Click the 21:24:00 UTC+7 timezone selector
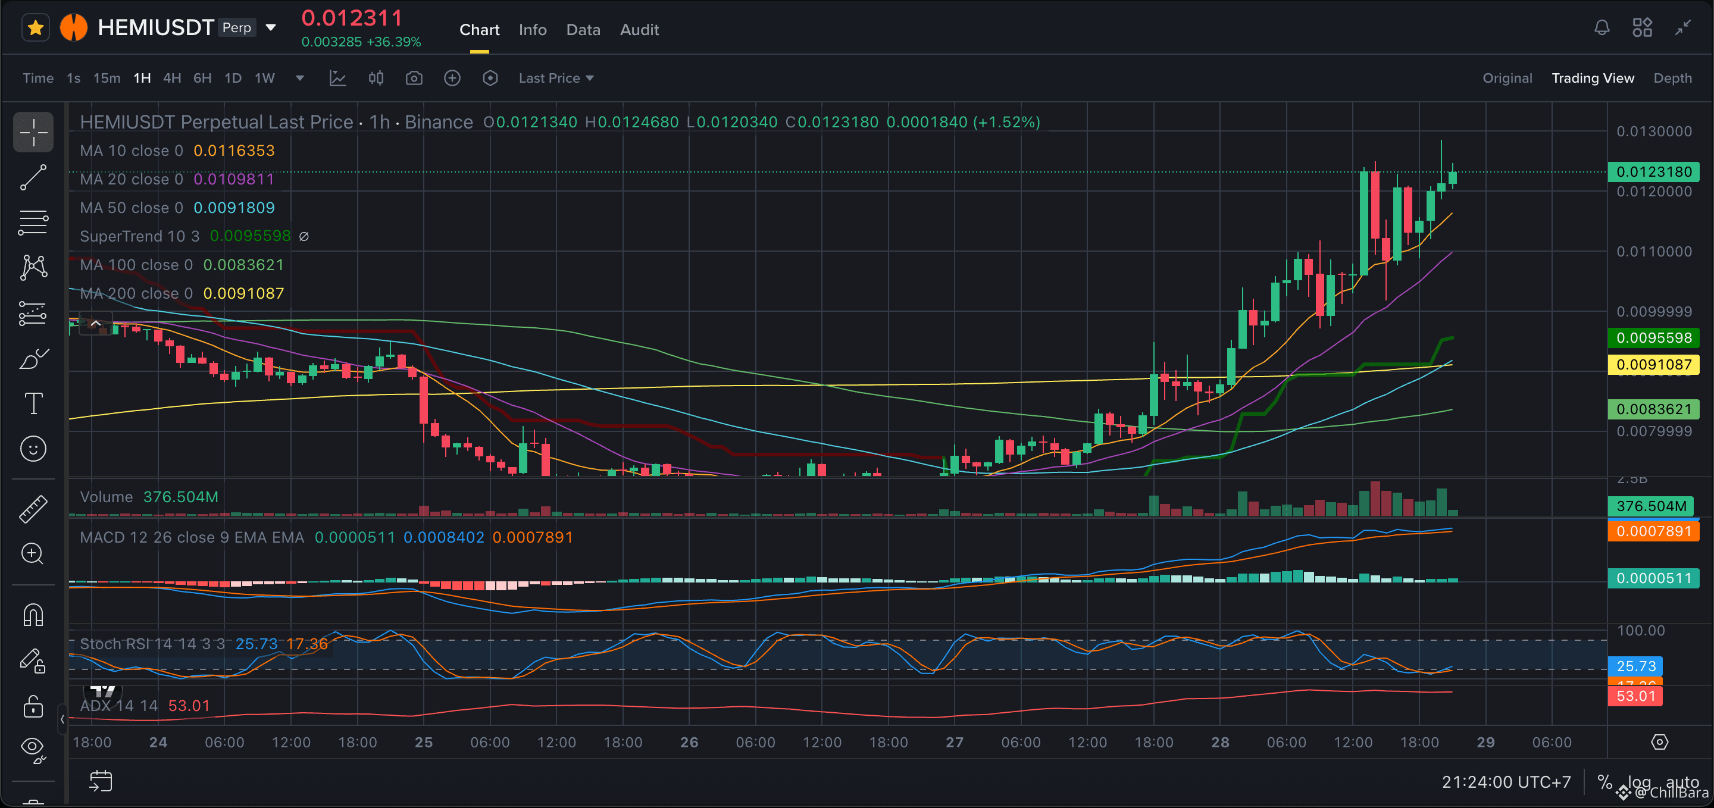 pos(1506,782)
